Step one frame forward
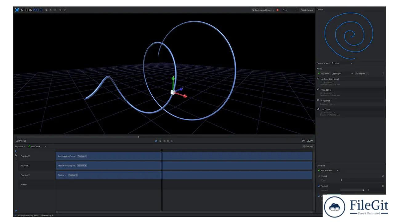Viewport: 394px width, 222px height. coord(168,141)
